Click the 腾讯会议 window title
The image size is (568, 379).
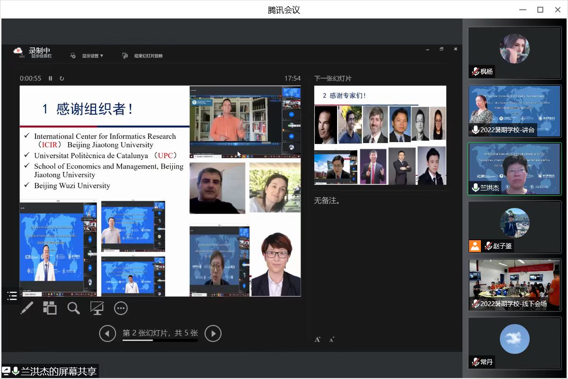point(284,10)
